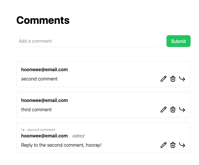Click the "Reply to the second comment, hooray!" text
199x165 pixels.
pyautogui.click(x=61, y=145)
